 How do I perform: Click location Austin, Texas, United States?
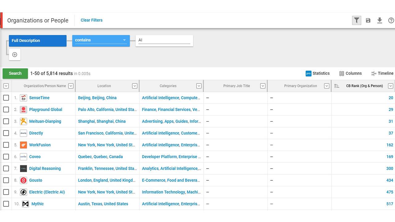pos(103,204)
